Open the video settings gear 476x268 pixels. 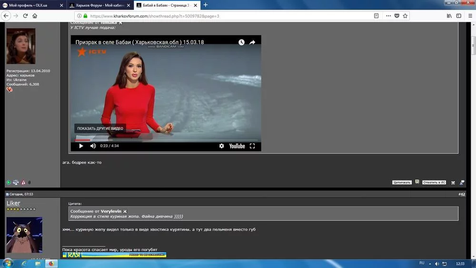tap(221, 146)
